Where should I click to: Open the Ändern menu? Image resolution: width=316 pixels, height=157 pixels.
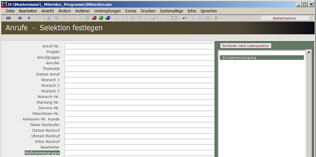pyautogui.click(x=64, y=11)
